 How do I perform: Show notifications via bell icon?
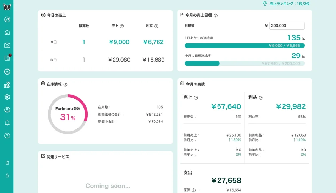click(x=7, y=123)
